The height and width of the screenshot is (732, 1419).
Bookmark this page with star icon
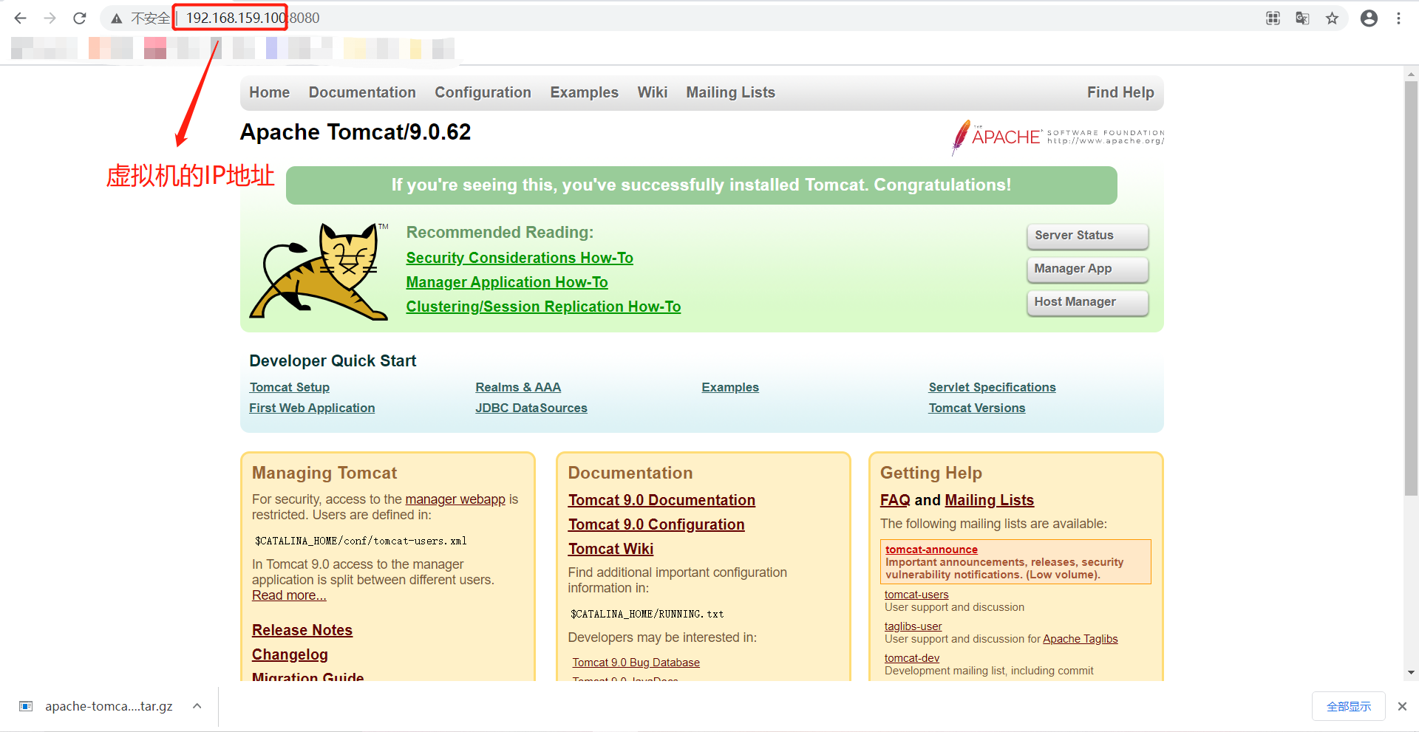click(1332, 18)
